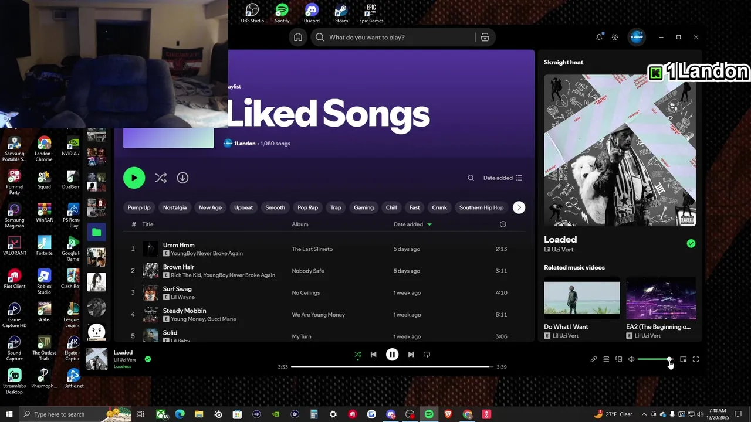Click the green added checkmark in the player bar

(148, 359)
